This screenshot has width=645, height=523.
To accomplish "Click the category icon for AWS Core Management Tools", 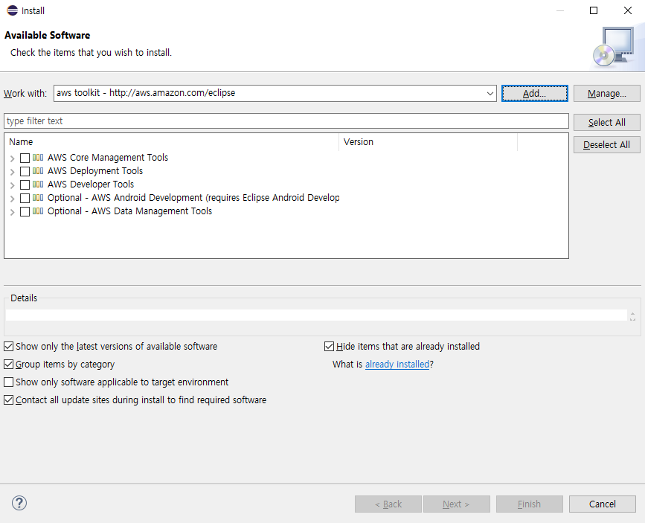I will coord(38,157).
